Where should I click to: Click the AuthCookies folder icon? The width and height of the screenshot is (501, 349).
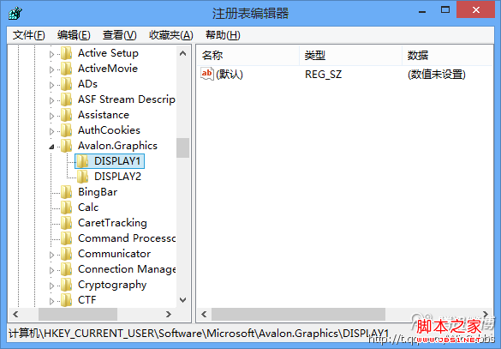point(67,130)
